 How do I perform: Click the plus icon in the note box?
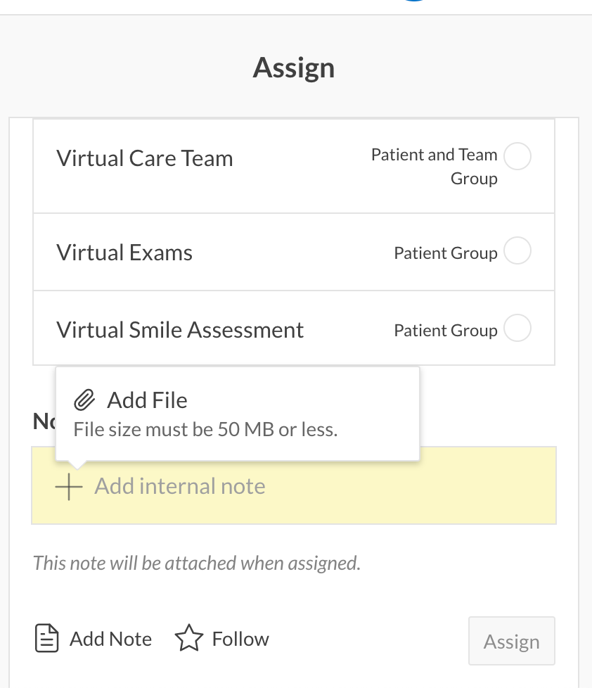coord(68,486)
